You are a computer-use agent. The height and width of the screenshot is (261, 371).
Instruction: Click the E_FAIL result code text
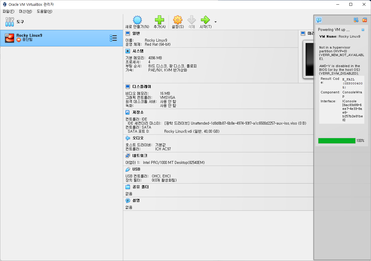coord(348,79)
